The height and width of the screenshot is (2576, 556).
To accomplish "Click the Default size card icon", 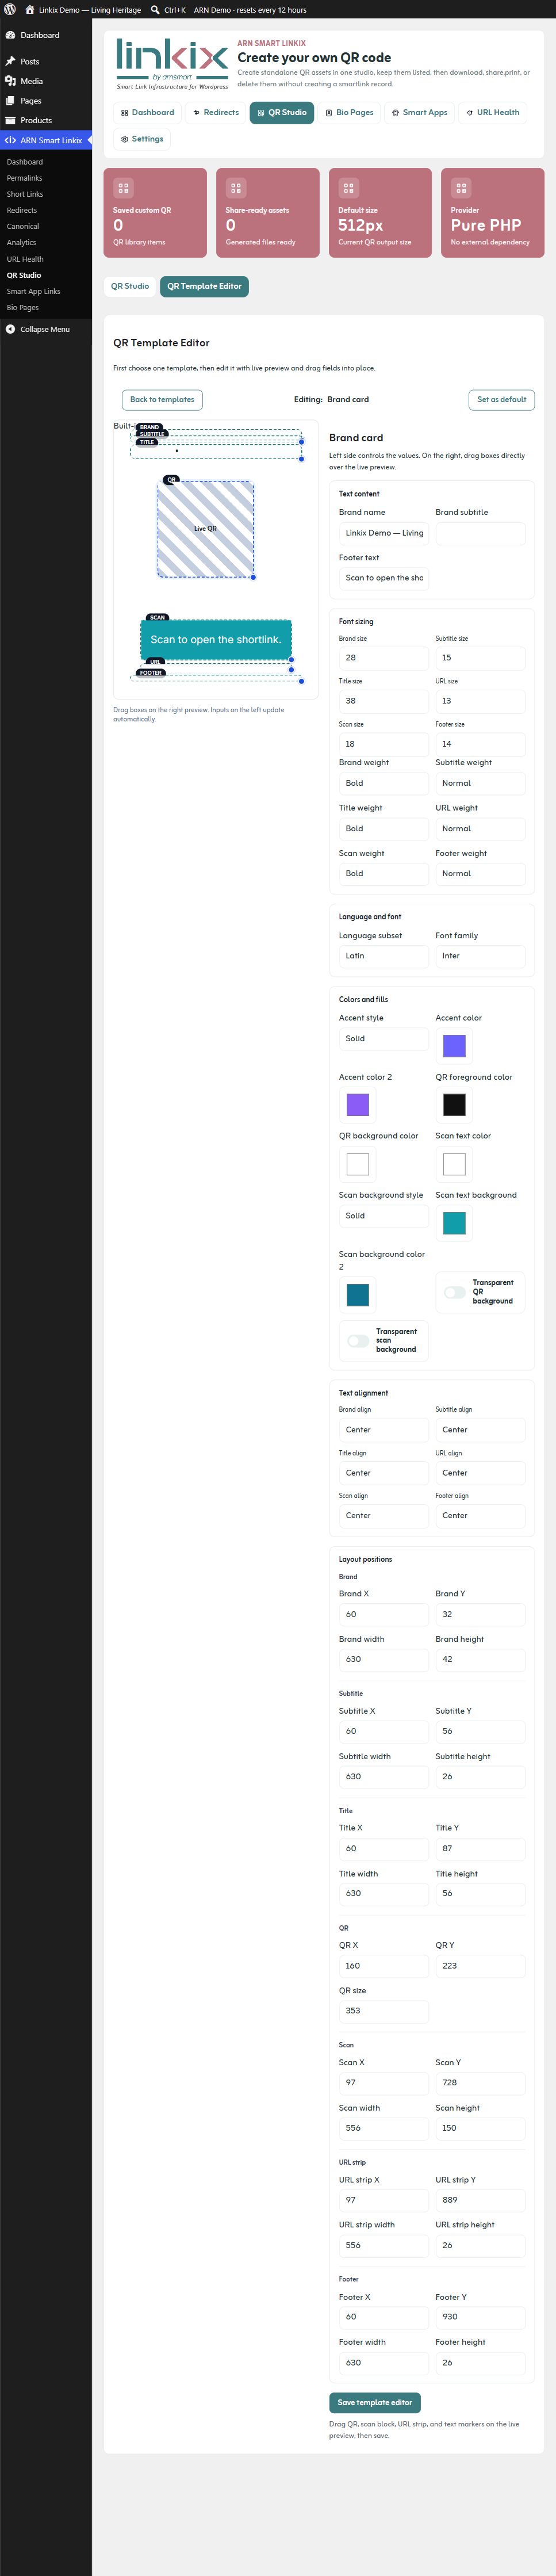I will [x=348, y=187].
